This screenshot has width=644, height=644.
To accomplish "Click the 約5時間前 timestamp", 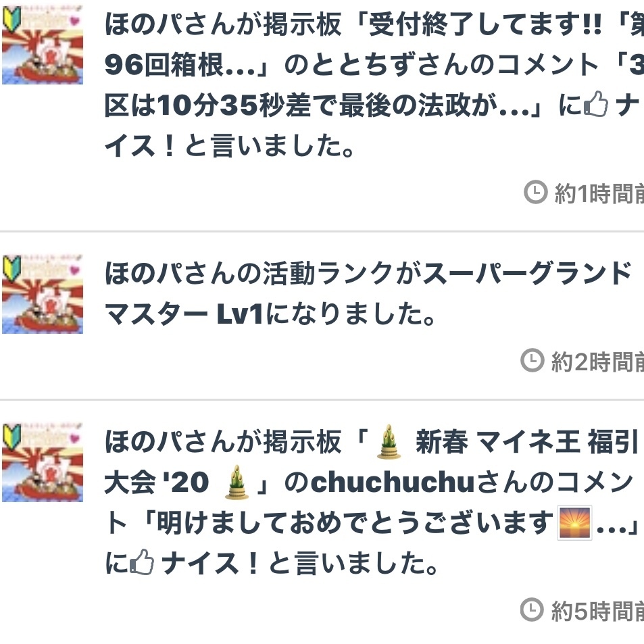I will tap(597, 611).
